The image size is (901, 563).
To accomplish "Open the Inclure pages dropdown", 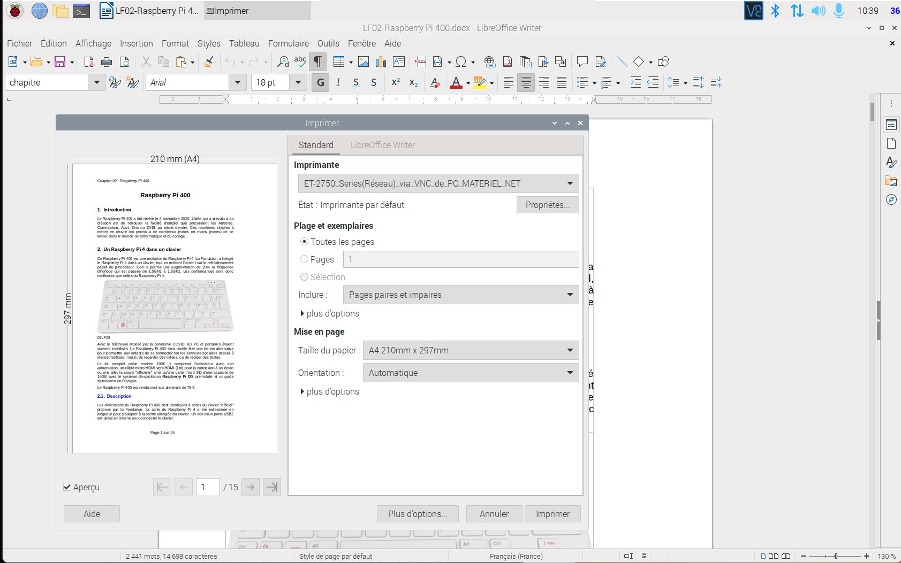I will click(x=461, y=295).
